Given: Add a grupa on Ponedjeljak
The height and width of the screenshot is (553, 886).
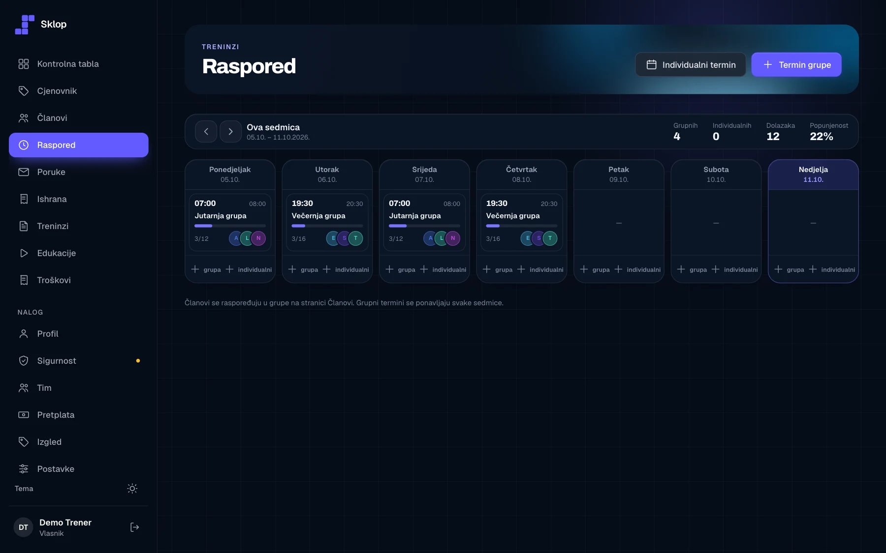Looking at the screenshot, I should [206, 269].
